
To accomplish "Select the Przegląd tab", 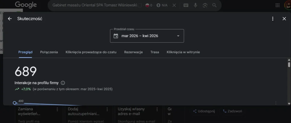I will (25, 52).
